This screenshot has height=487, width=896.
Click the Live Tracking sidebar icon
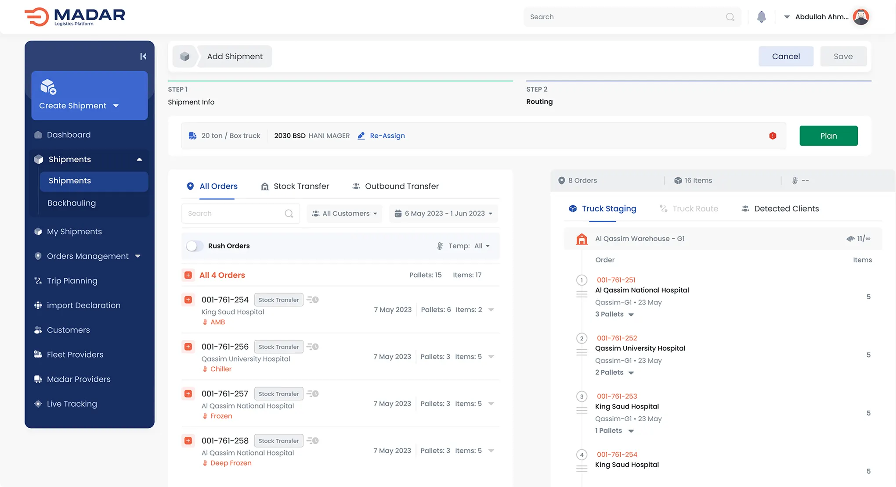[38, 404]
